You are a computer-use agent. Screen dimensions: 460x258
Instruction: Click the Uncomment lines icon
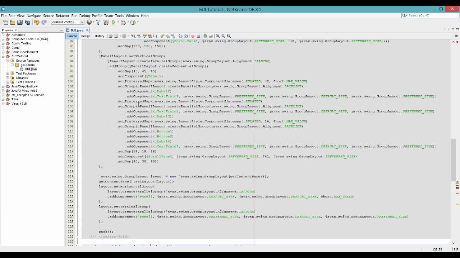tap(211, 36)
